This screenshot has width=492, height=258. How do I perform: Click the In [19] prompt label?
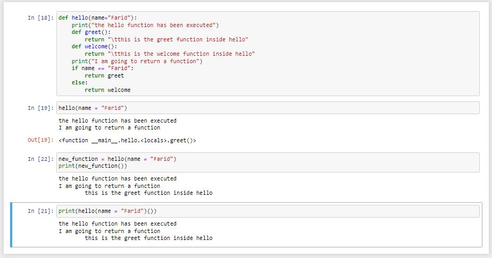[x=40, y=108]
